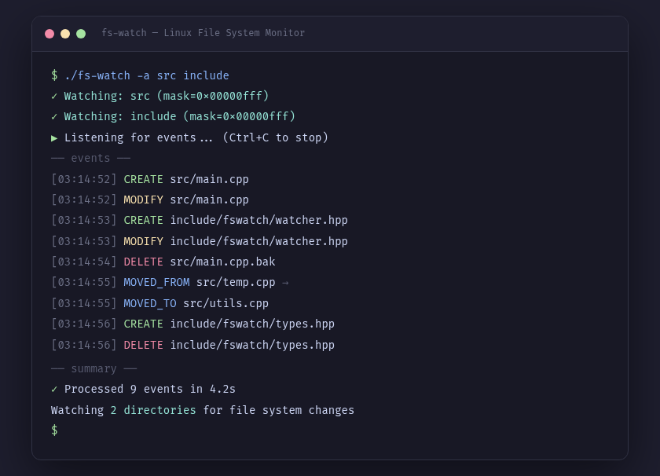The width and height of the screenshot is (660, 476).
Task: Click 'DELETE src/main.cpp.bak' event line
Action: coord(163,262)
